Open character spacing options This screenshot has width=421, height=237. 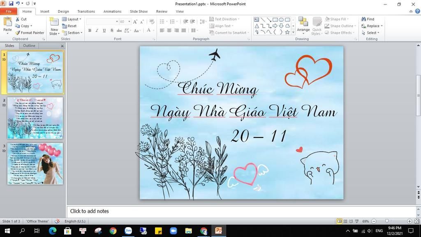tap(127, 30)
